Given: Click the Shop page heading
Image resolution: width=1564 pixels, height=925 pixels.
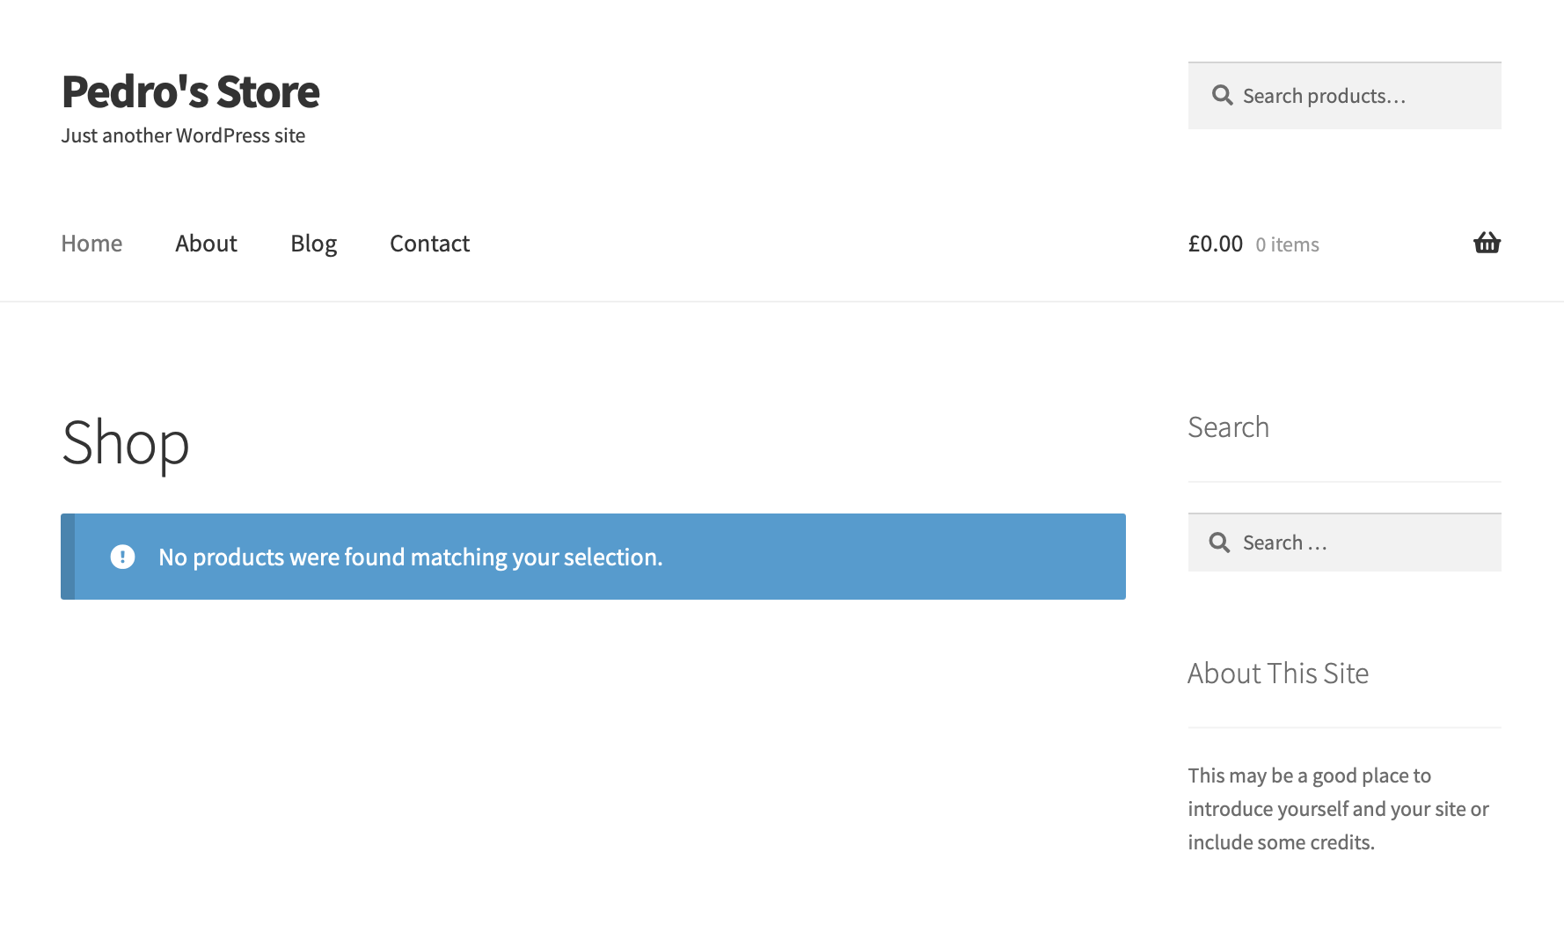Looking at the screenshot, I should pyautogui.click(x=126, y=443).
